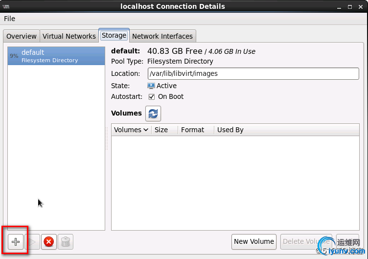
Task: Click the red Stop Pool icon
Action: (x=48, y=242)
